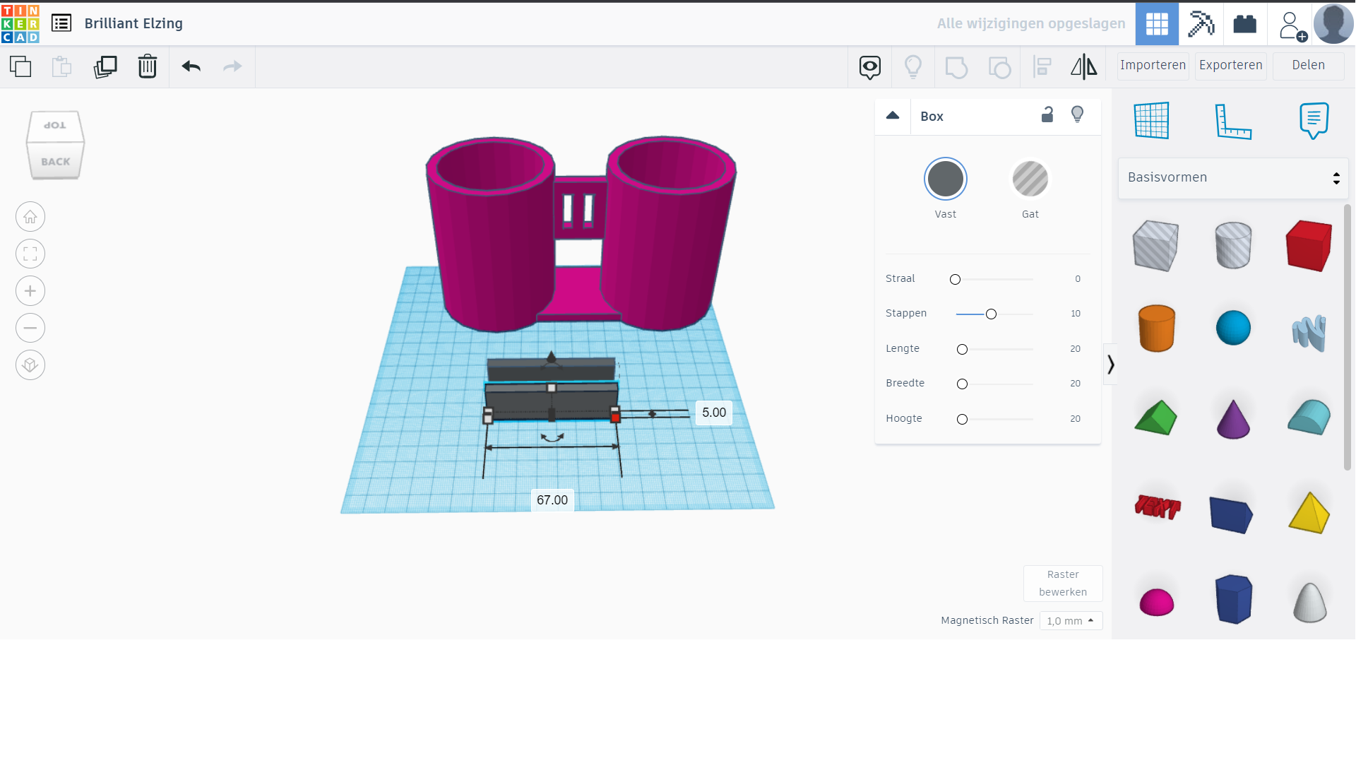
Task: Set shape to Vast (solid)
Action: point(945,179)
